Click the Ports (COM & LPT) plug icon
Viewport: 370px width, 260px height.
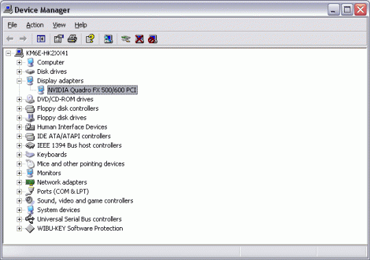(x=30, y=191)
